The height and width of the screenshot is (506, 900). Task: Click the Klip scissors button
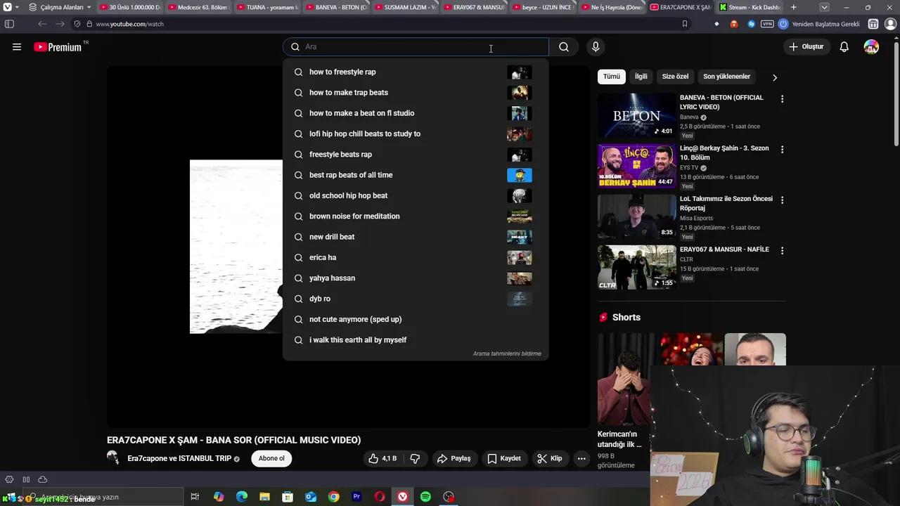pyautogui.click(x=549, y=458)
